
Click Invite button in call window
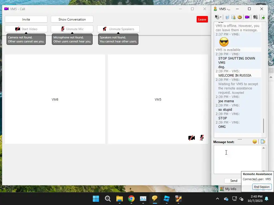tap(26, 19)
